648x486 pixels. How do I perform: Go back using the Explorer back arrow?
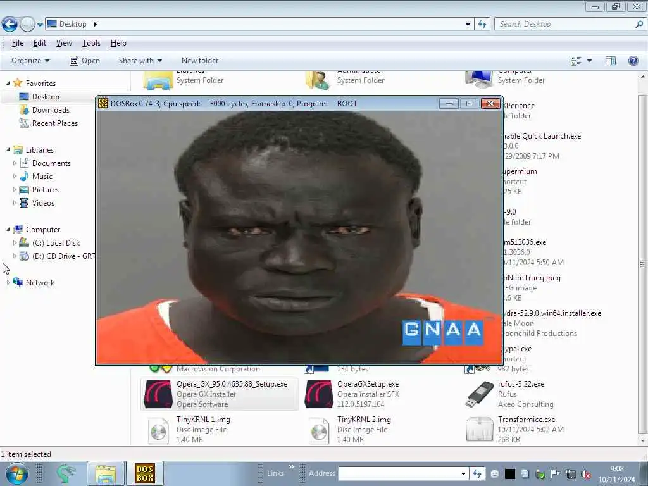pos(9,25)
